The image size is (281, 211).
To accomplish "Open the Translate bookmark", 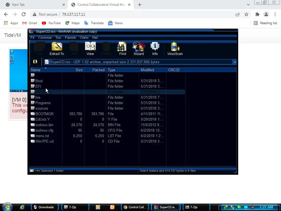I will (x=94, y=23).
